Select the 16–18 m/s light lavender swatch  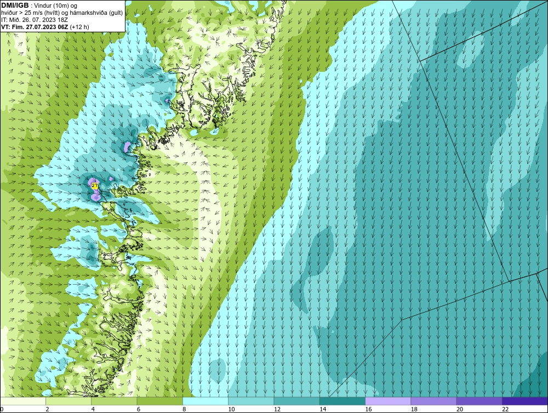[388, 401]
